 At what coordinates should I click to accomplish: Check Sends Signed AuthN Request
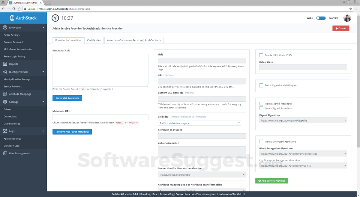[x=261, y=85]
